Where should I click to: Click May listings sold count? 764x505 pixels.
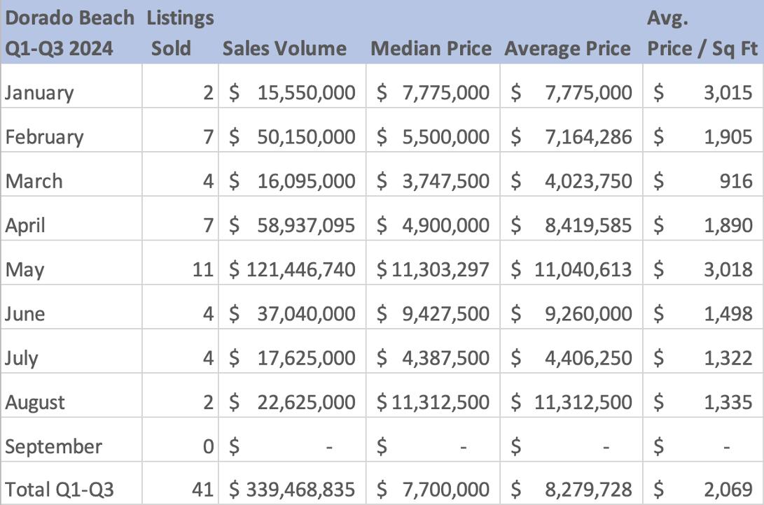(203, 269)
